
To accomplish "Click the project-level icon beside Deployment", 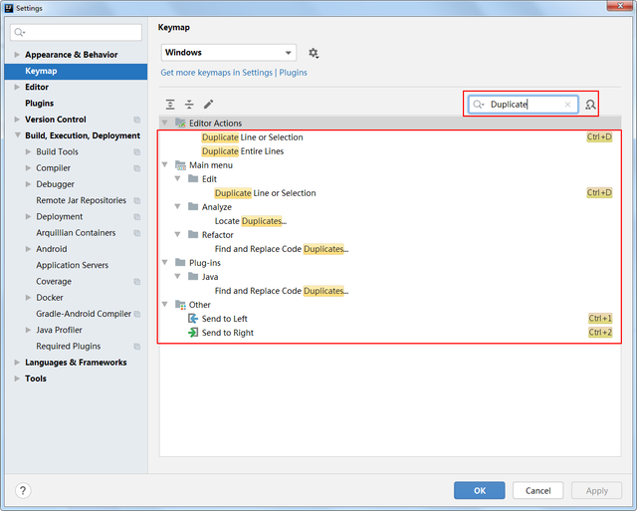I will click(x=137, y=217).
